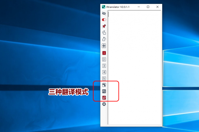
Task: Close the Xtranslator window
Action: coord(157,7)
